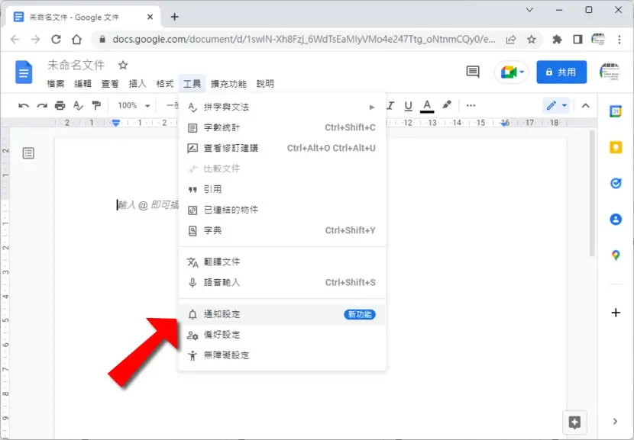634x440 pixels.
Task: Select 通知設定 menu item
Action: coord(282,314)
